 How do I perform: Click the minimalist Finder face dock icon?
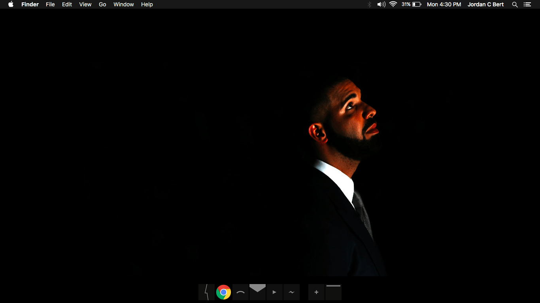[x=206, y=292]
